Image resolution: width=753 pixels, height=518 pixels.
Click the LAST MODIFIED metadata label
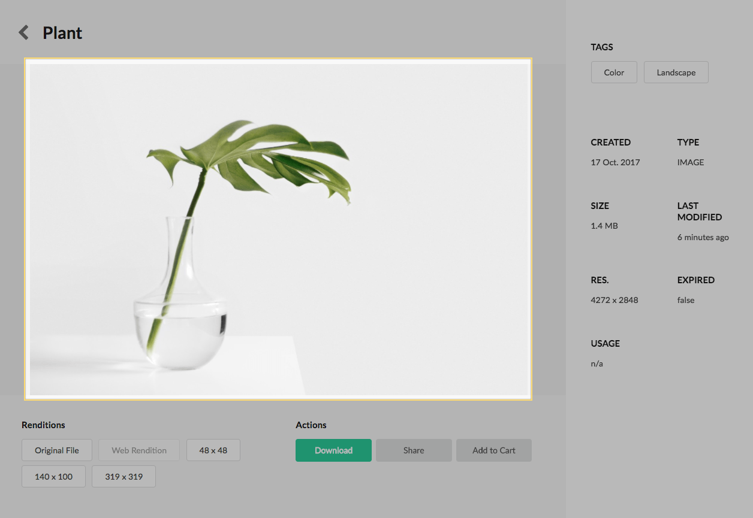tap(700, 211)
